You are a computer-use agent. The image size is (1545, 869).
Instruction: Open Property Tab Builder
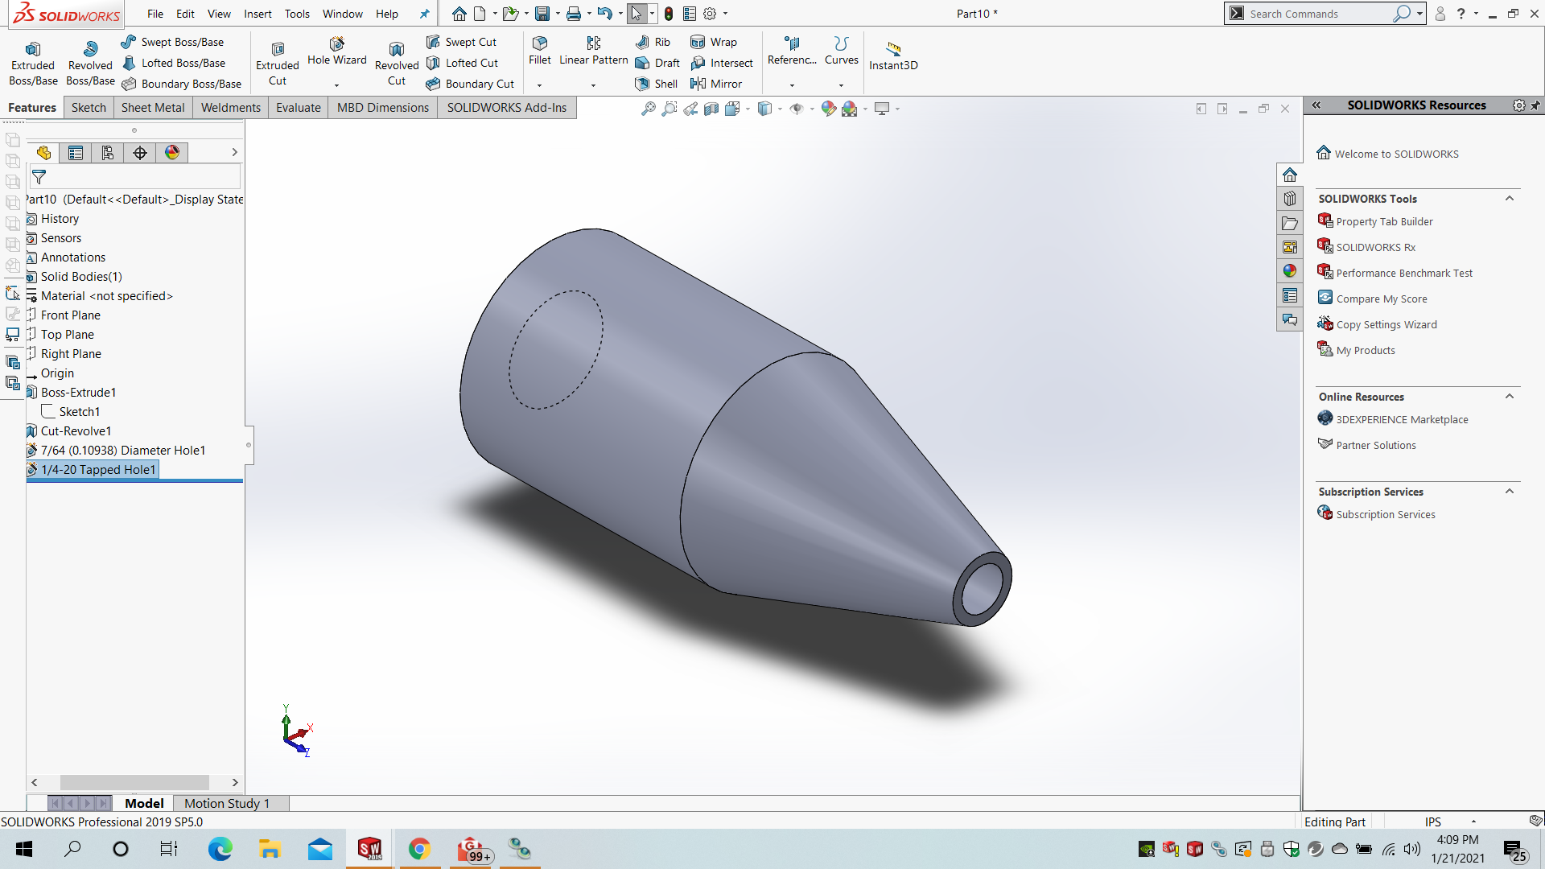pos(1384,221)
